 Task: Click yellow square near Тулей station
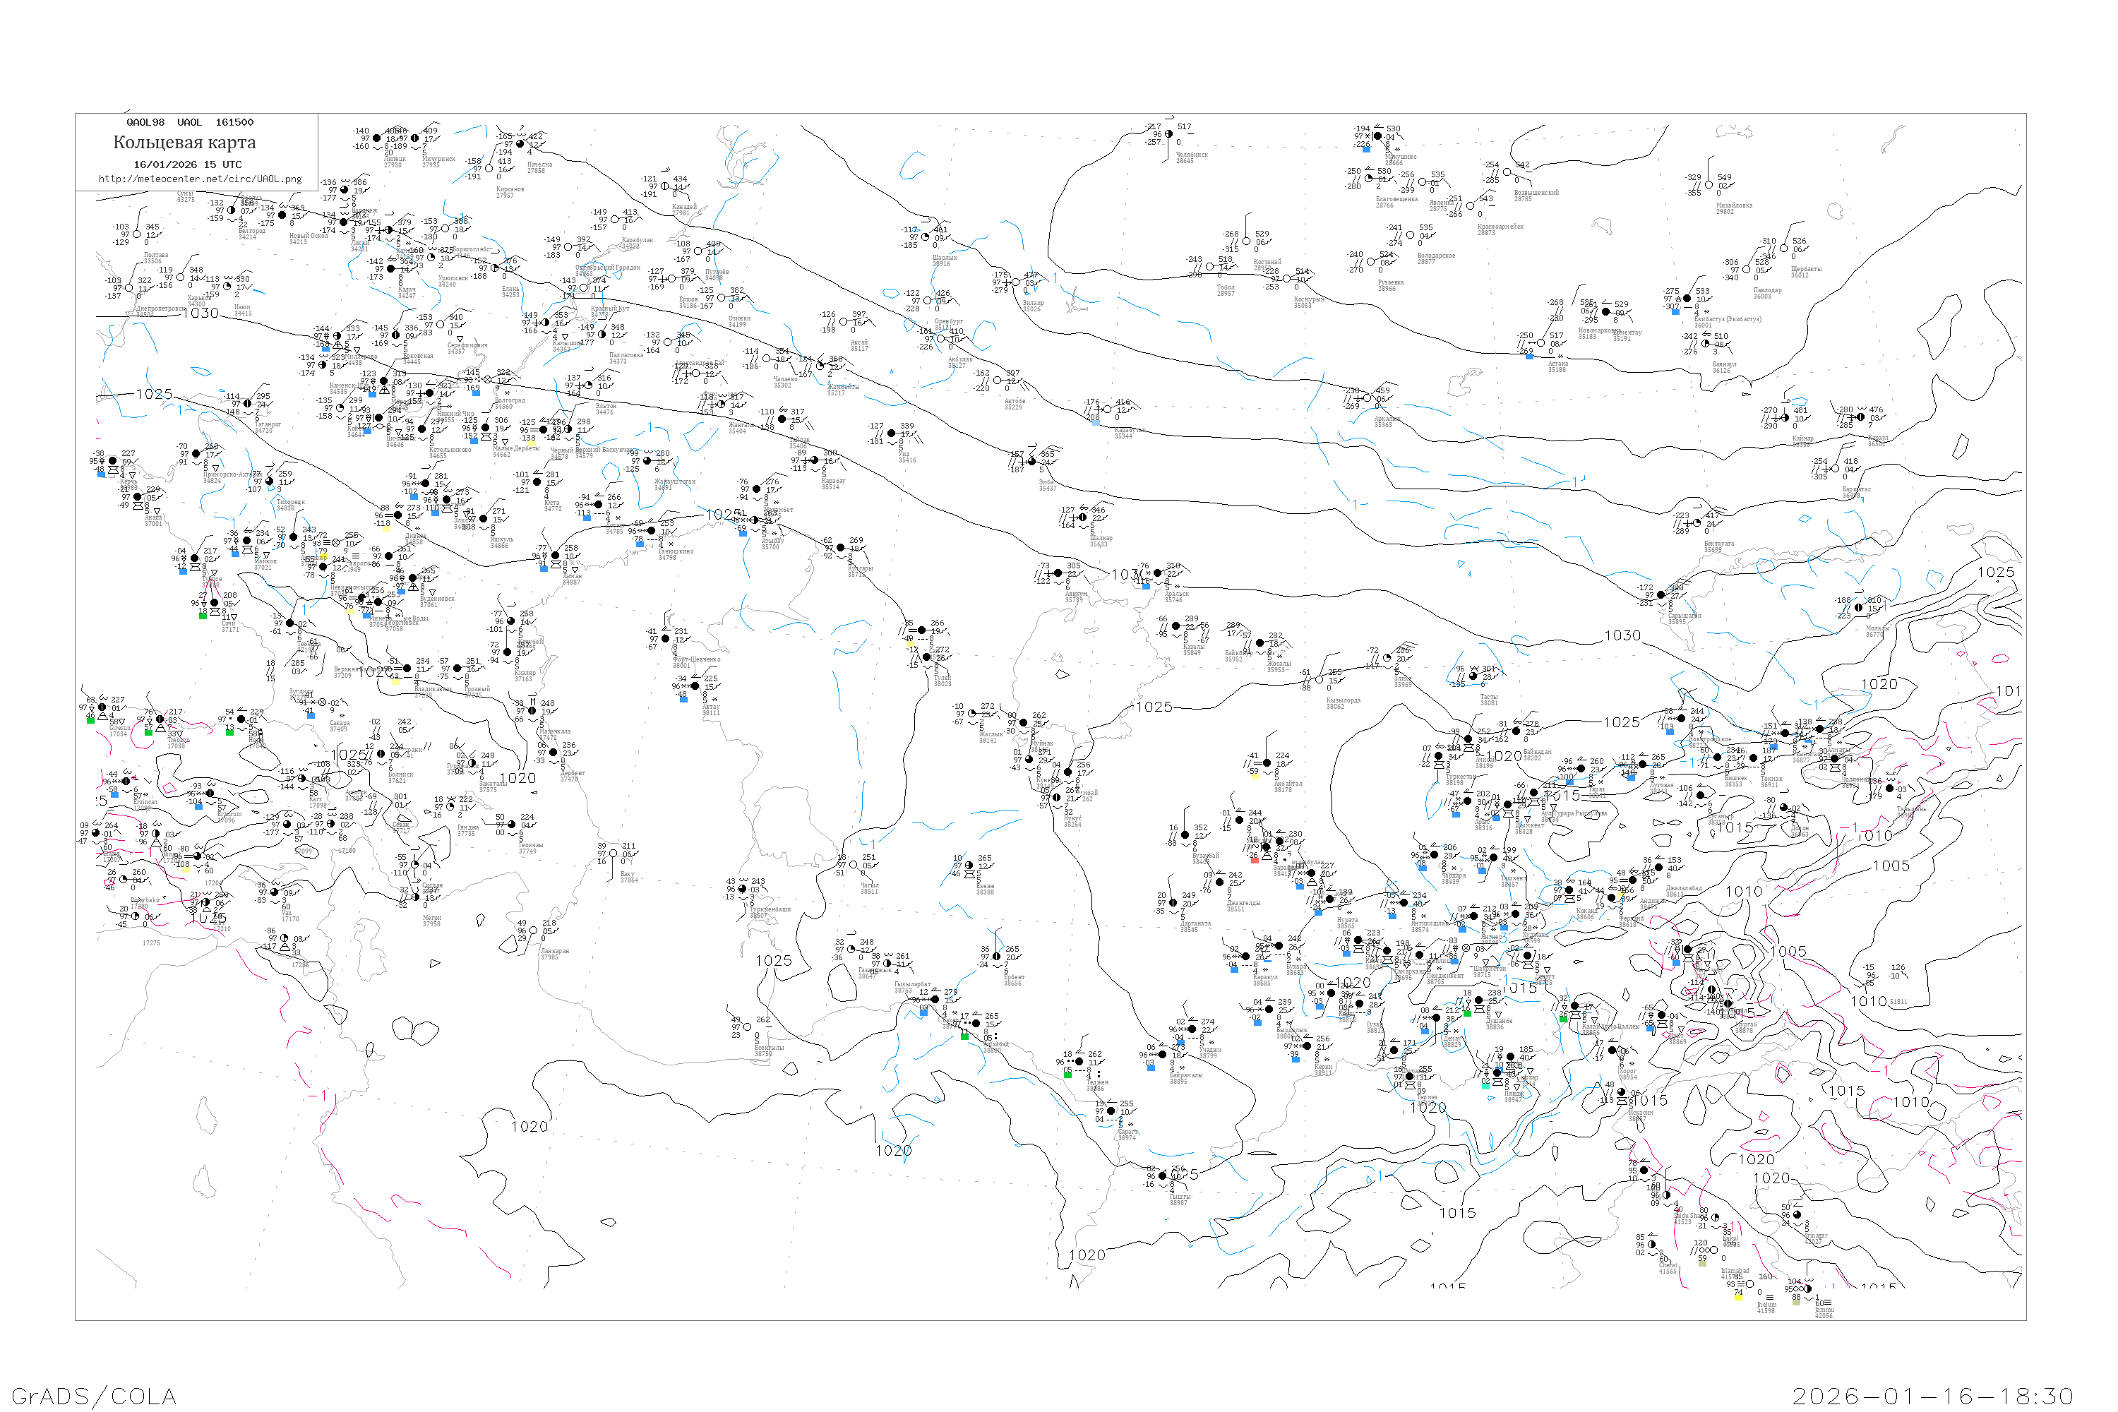(909, 644)
